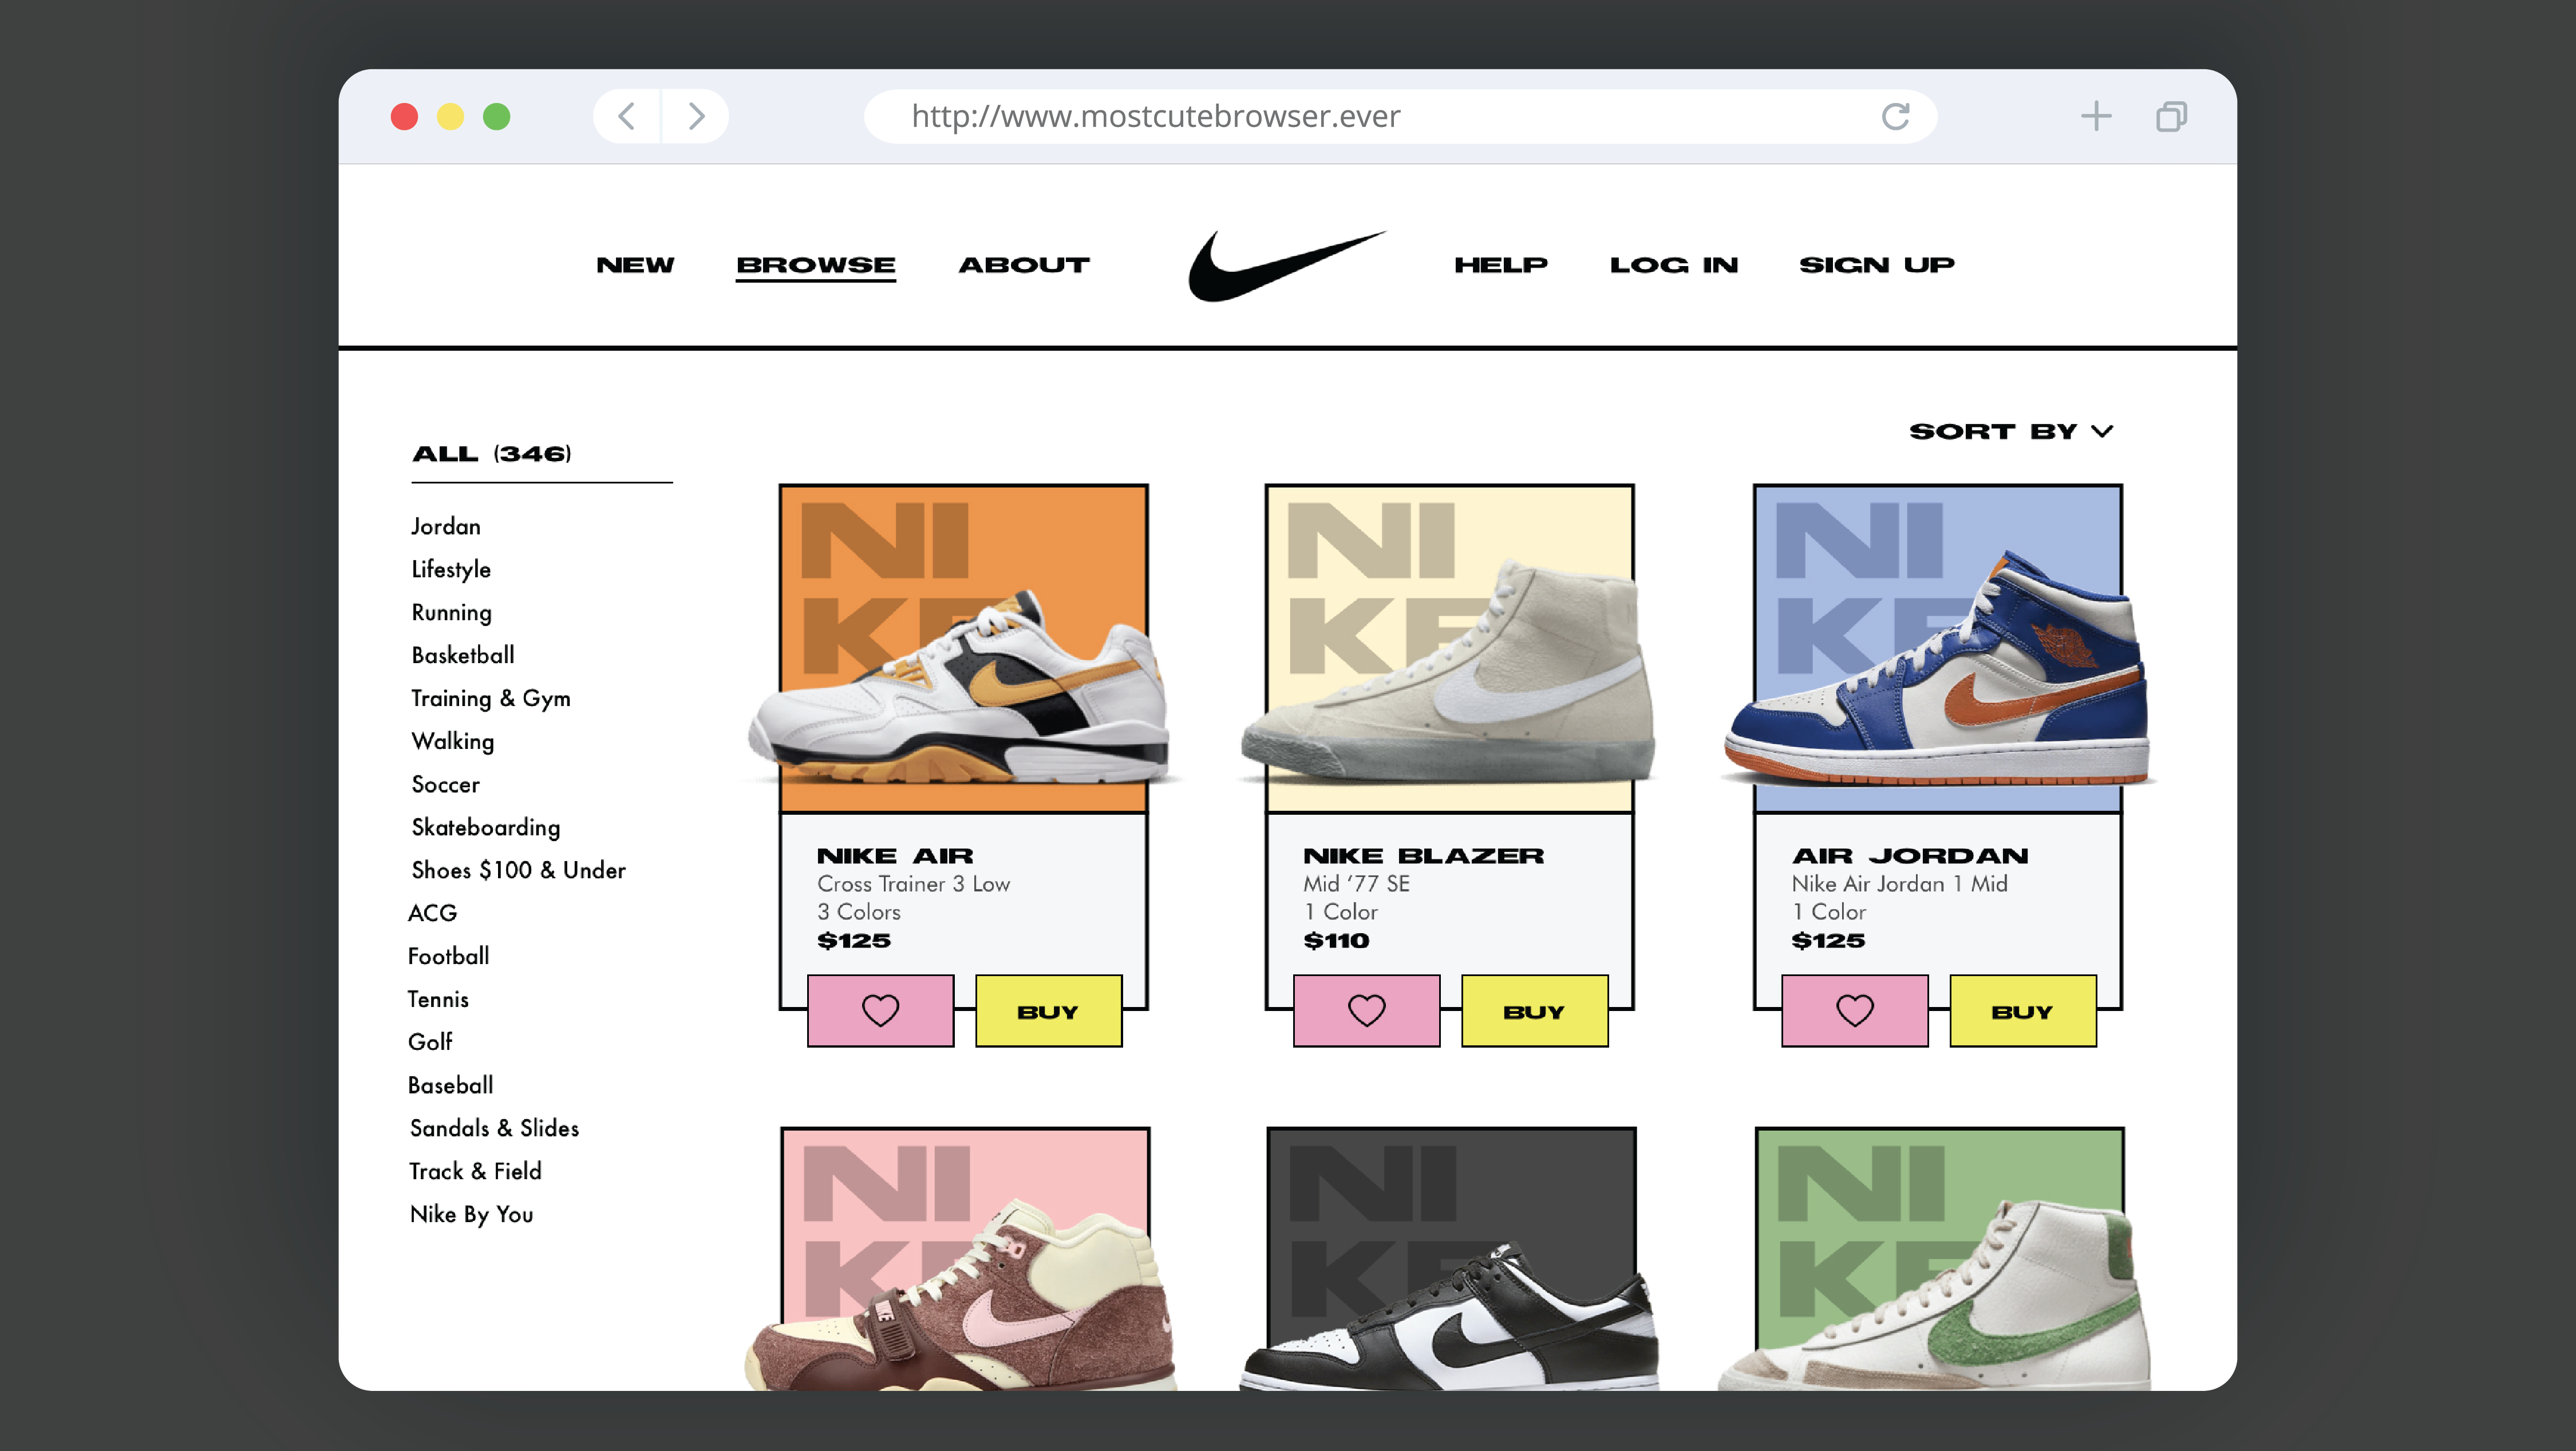Open the About page in navigation
The width and height of the screenshot is (2576, 1451).
tap(1024, 265)
